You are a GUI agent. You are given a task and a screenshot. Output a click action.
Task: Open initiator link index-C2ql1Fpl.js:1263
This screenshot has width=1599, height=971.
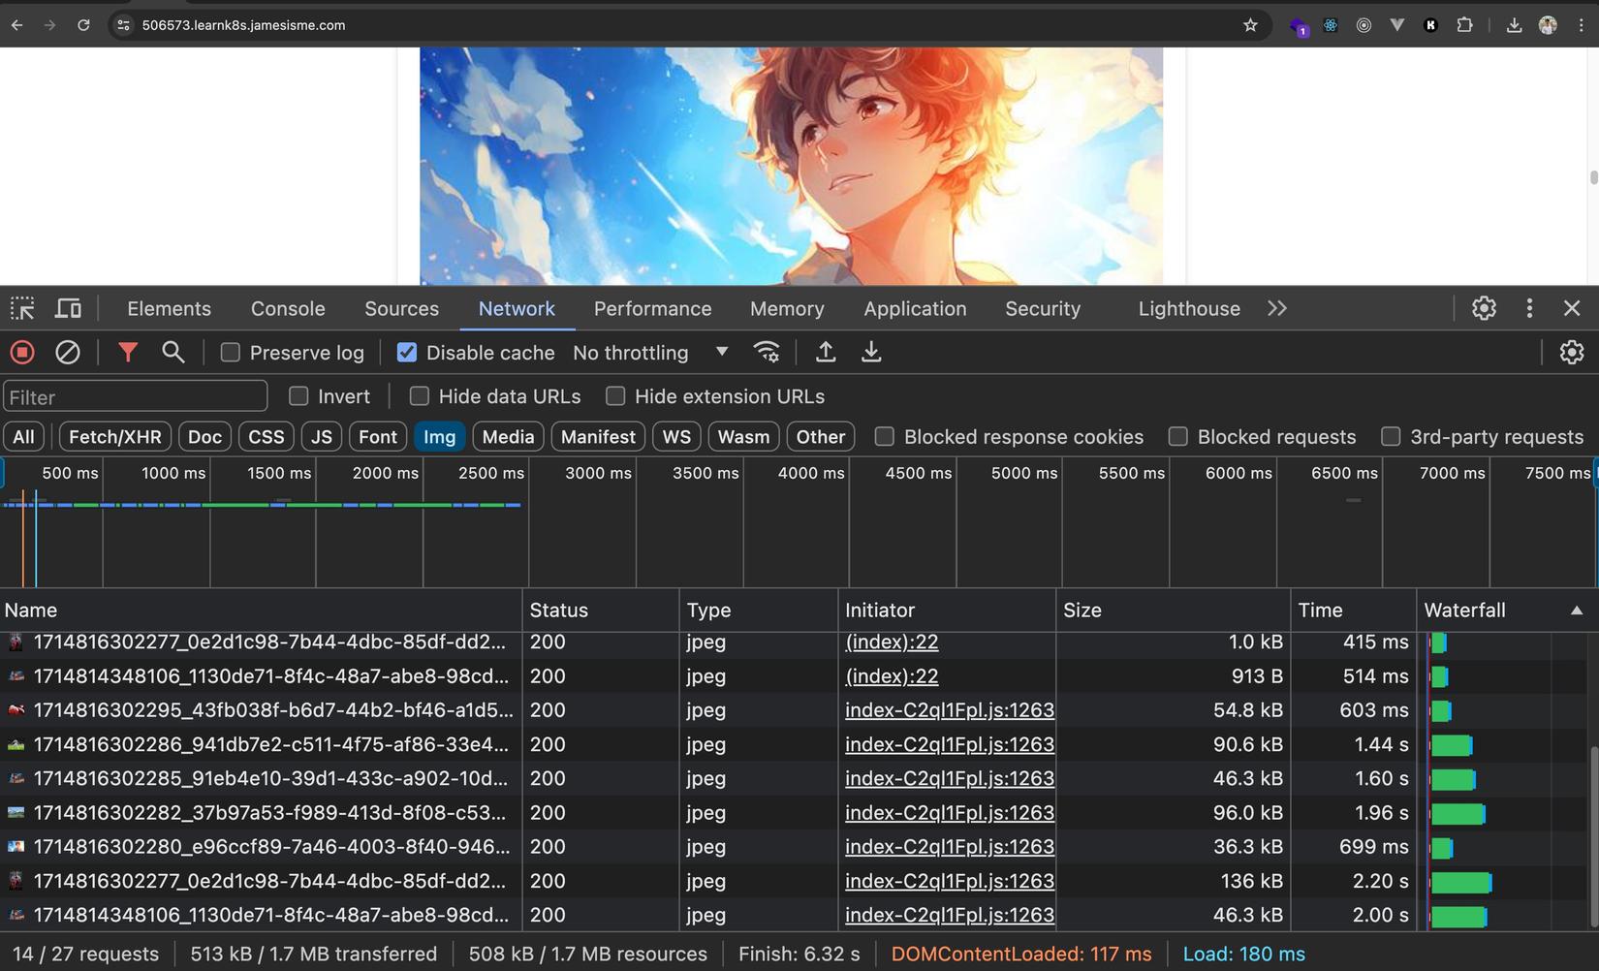point(949,709)
